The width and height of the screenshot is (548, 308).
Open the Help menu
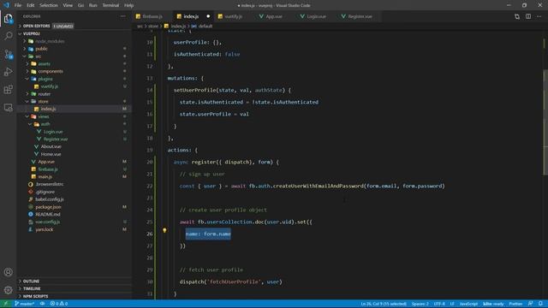(x=129, y=5)
